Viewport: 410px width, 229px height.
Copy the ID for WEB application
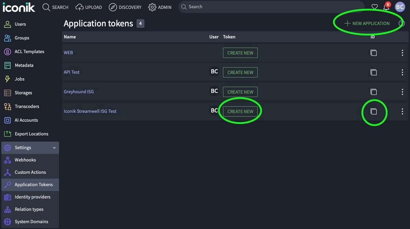click(374, 53)
